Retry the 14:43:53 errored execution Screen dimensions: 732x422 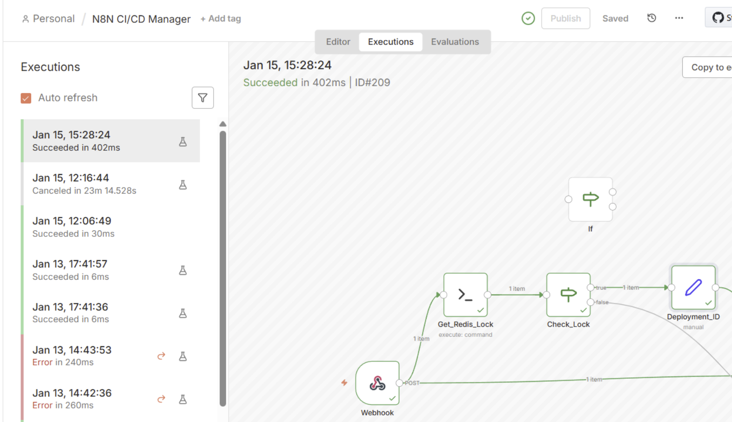[161, 356]
